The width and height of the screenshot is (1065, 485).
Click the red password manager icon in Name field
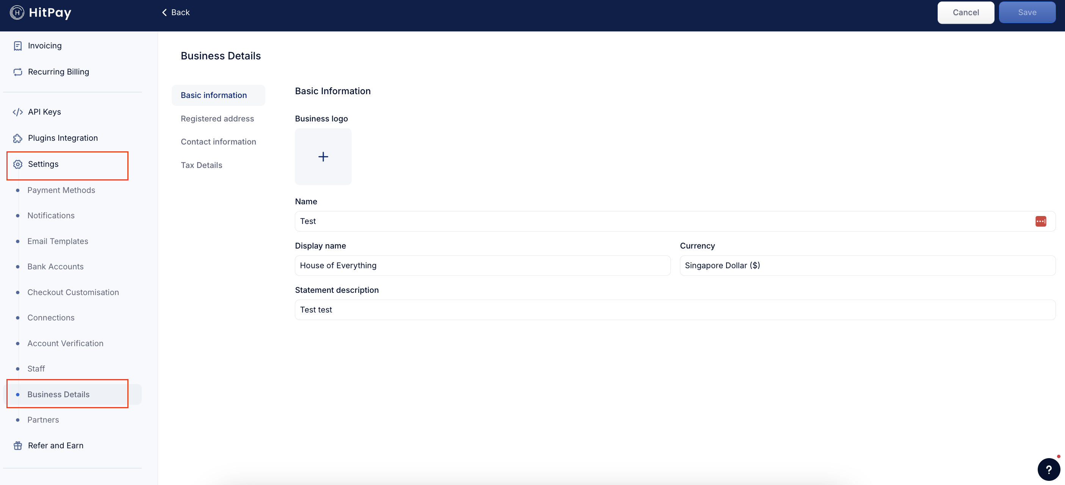pyautogui.click(x=1041, y=221)
